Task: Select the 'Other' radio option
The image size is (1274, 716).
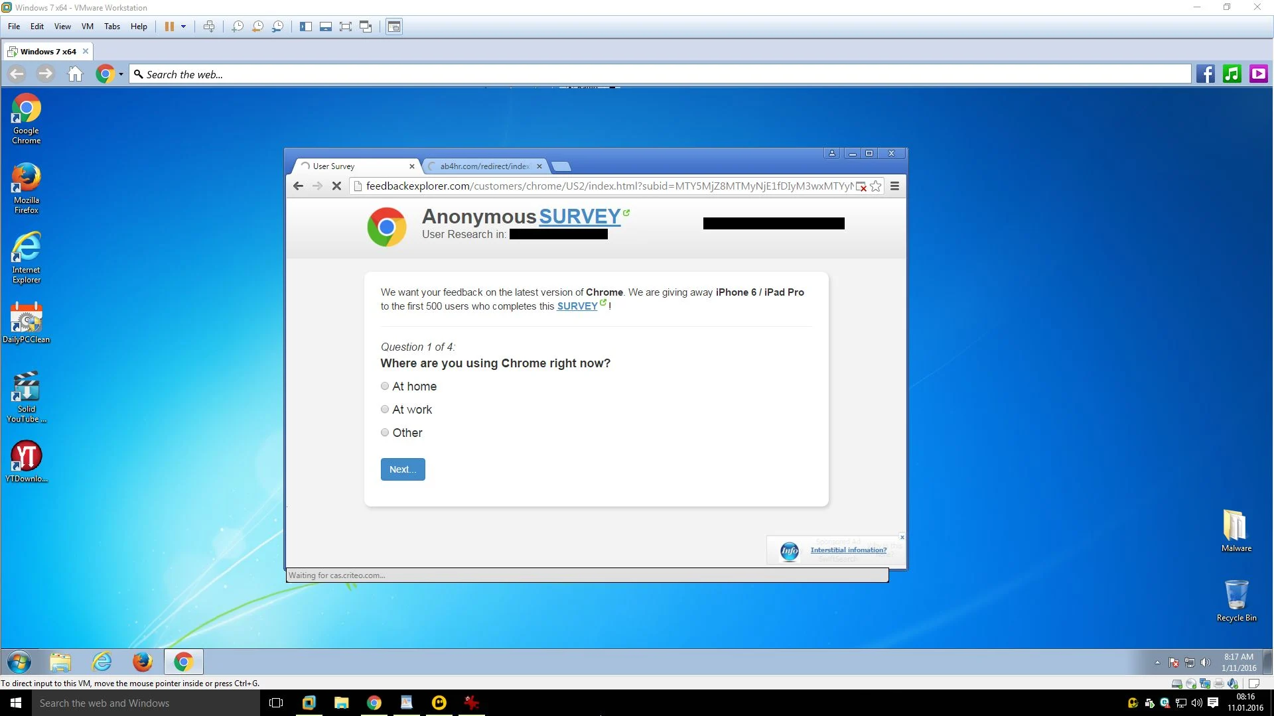Action: pos(385,432)
